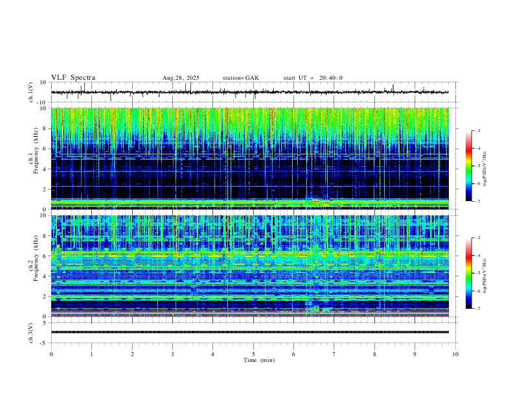The width and height of the screenshot is (513, 397).
Task: Click the "-3" label on ch.1 color bar
Action: point(477,130)
